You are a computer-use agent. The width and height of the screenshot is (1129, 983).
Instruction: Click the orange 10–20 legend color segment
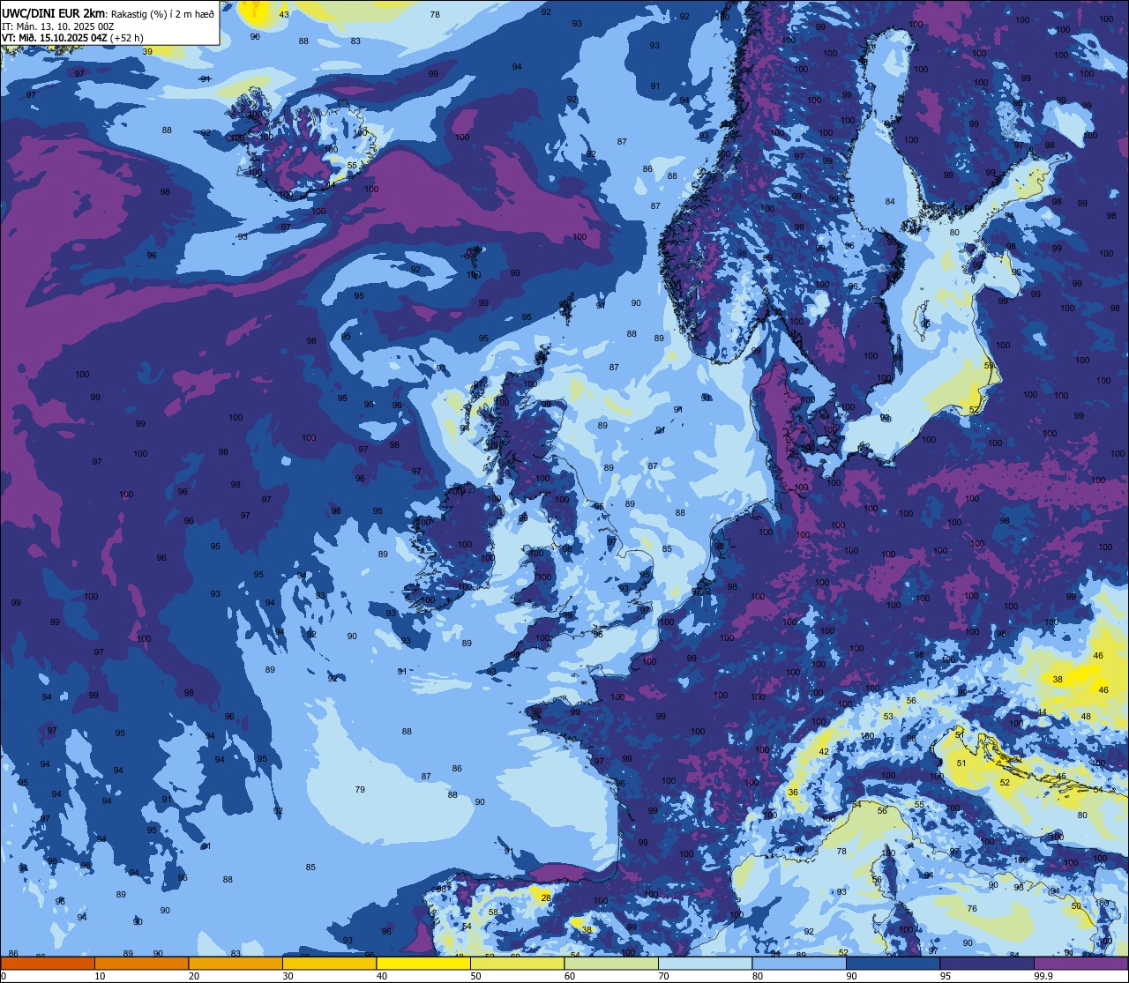click(141, 964)
